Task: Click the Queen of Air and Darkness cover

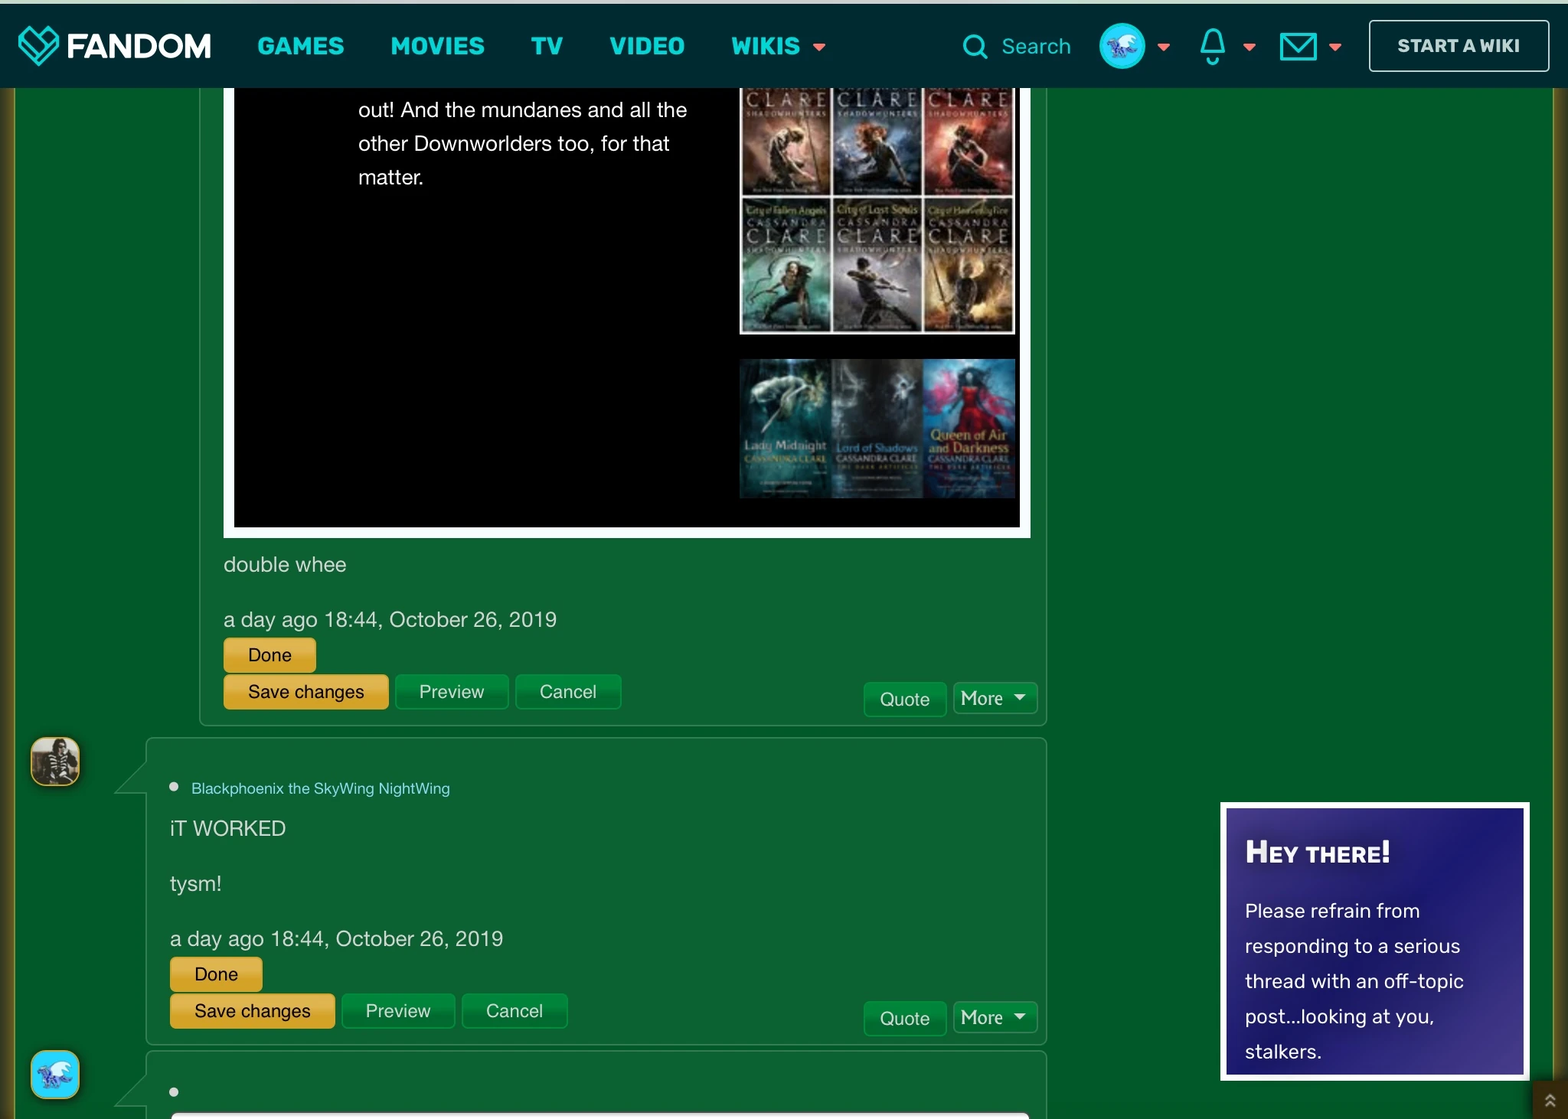Action: (969, 429)
